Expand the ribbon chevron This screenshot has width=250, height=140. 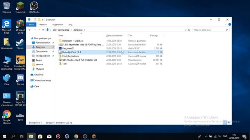tap(226, 24)
